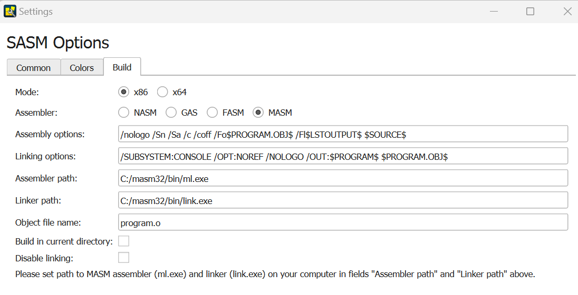Select the Build tab
The width and height of the screenshot is (578, 295).
[122, 67]
